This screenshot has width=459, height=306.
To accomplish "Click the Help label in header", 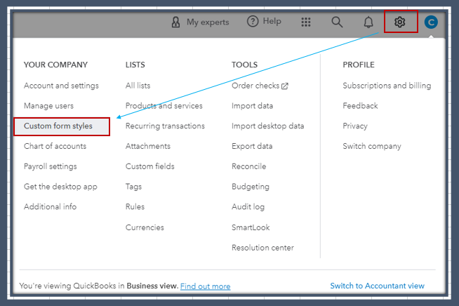I will coord(272,21).
